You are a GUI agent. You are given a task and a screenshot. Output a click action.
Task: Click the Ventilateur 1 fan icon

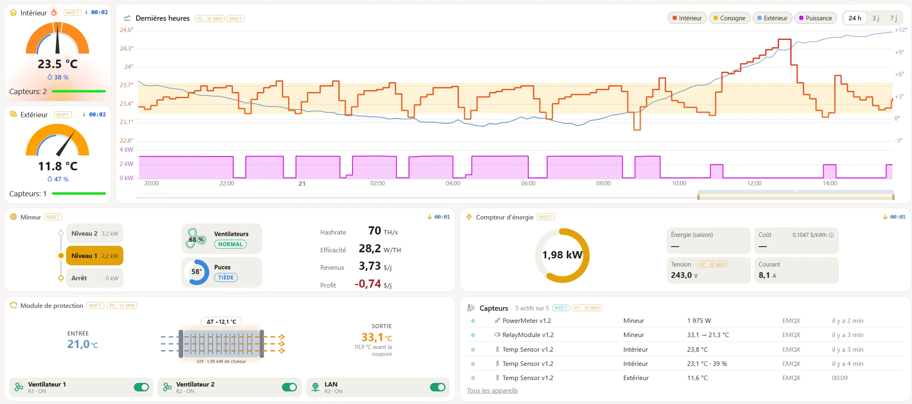pyautogui.click(x=19, y=387)
